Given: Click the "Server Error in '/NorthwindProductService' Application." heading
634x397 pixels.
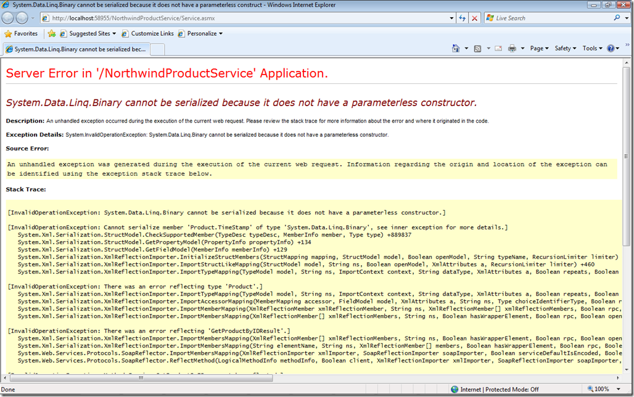Looking at the screenshot, I should 167,73.
